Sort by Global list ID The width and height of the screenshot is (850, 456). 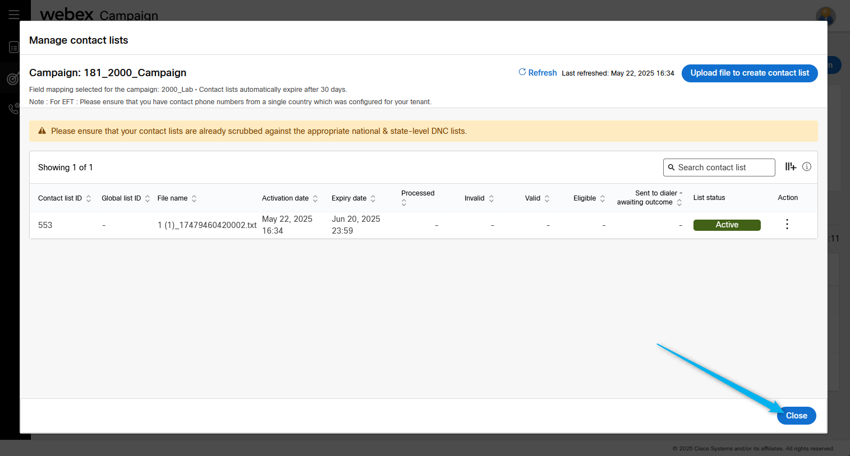click(x=148, y=198)
